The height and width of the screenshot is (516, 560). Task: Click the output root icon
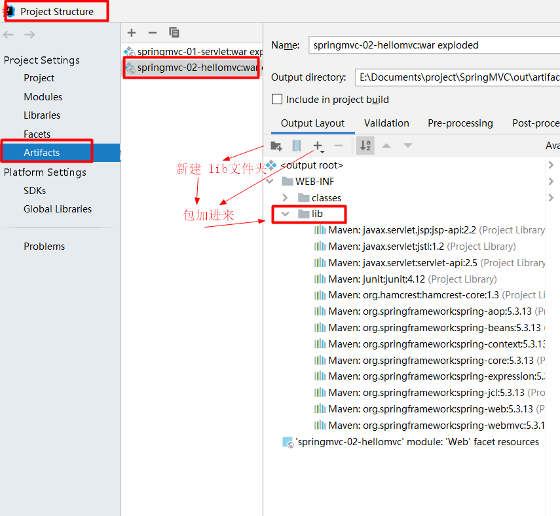[271, 165]
